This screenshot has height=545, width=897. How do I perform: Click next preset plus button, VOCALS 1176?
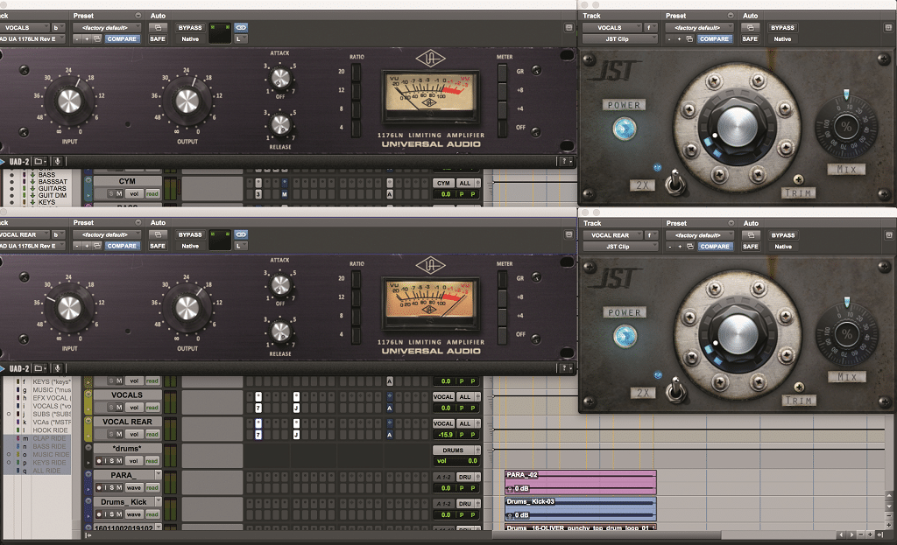point(87,38)
